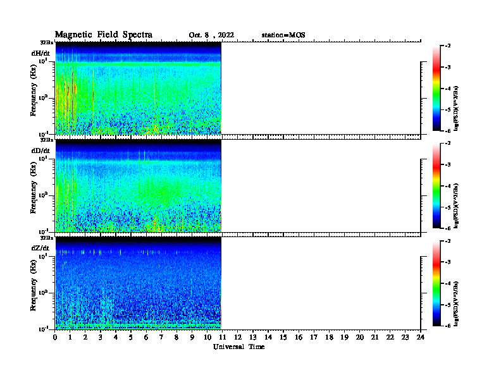This screenshot has height=387, width=501.
Task: Click hour 3 on the time axis
Action: tap(101, 337)
